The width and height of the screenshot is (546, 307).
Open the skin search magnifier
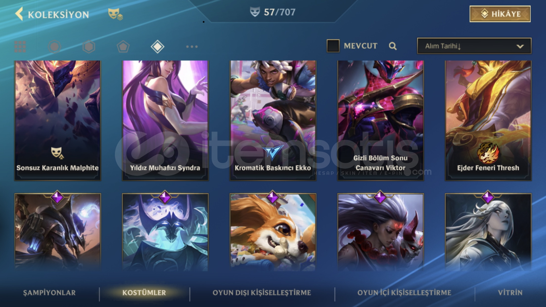coord(393,46)
